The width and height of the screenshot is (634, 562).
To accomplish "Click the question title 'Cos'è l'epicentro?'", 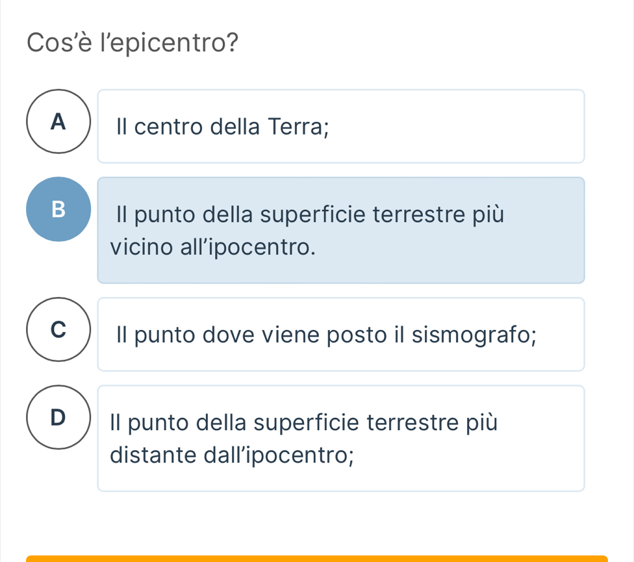I will tap(133, 44).
